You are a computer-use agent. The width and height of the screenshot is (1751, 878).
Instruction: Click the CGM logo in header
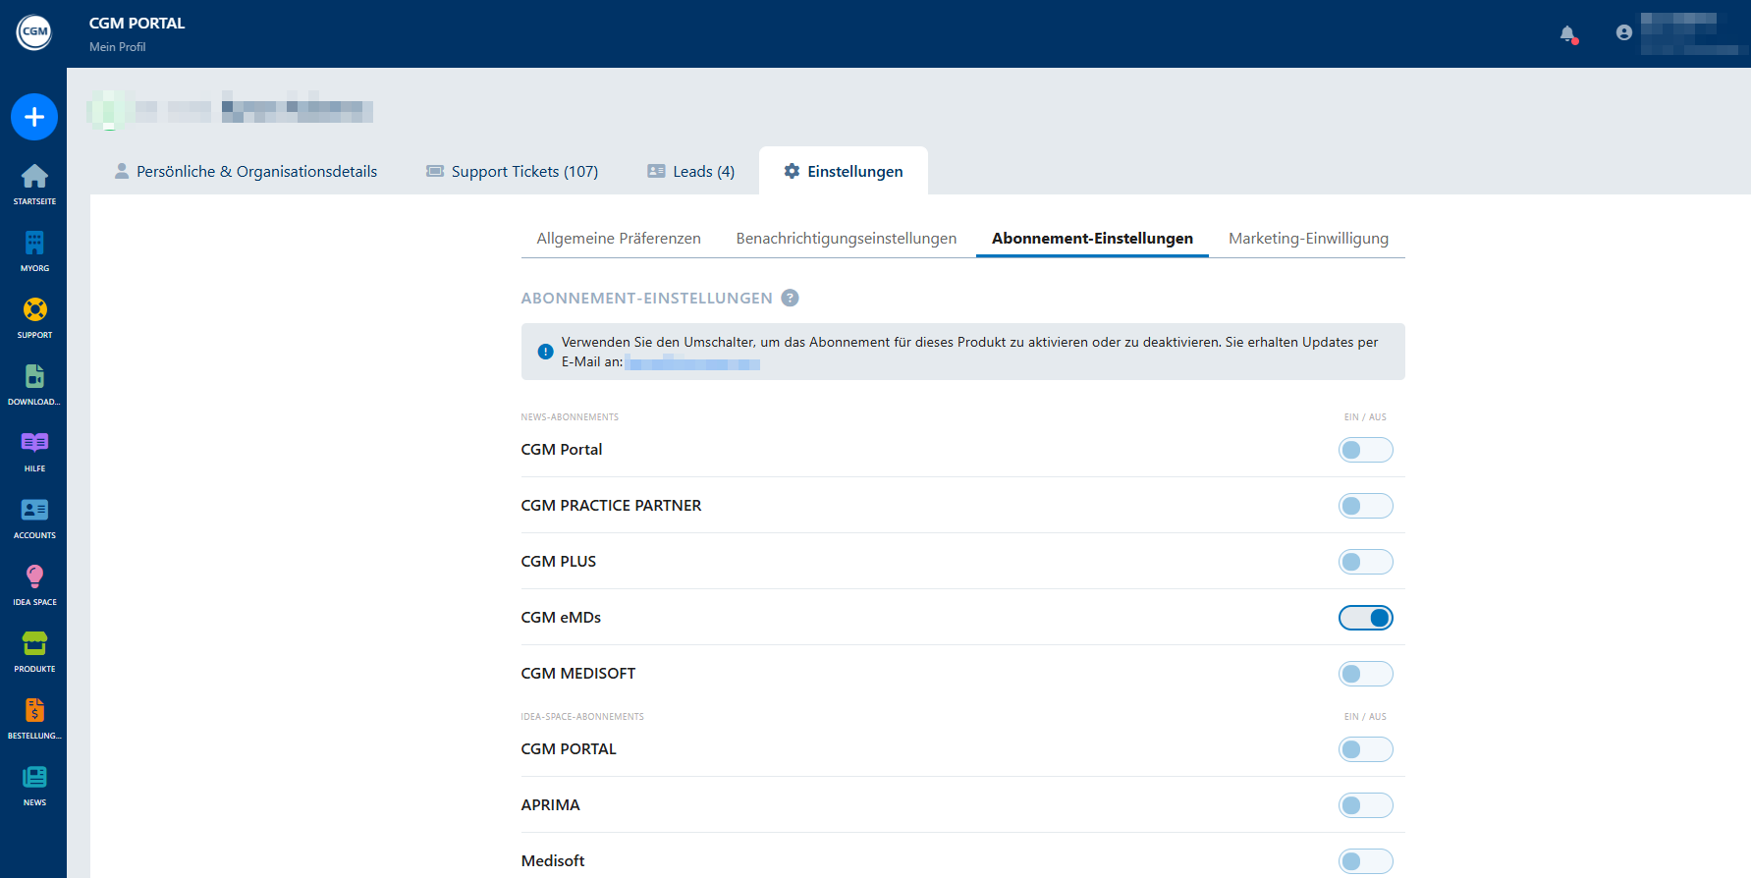pyautogui.click(x=34, y=32)
